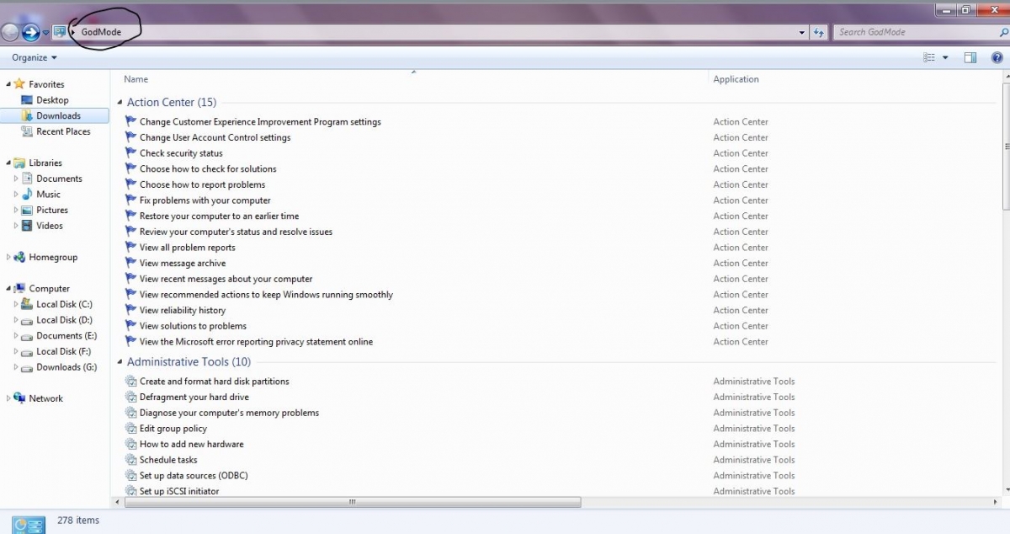Open the address bar history dropdown
This screenshot has width=1010, height=534.
click(802, 32)
